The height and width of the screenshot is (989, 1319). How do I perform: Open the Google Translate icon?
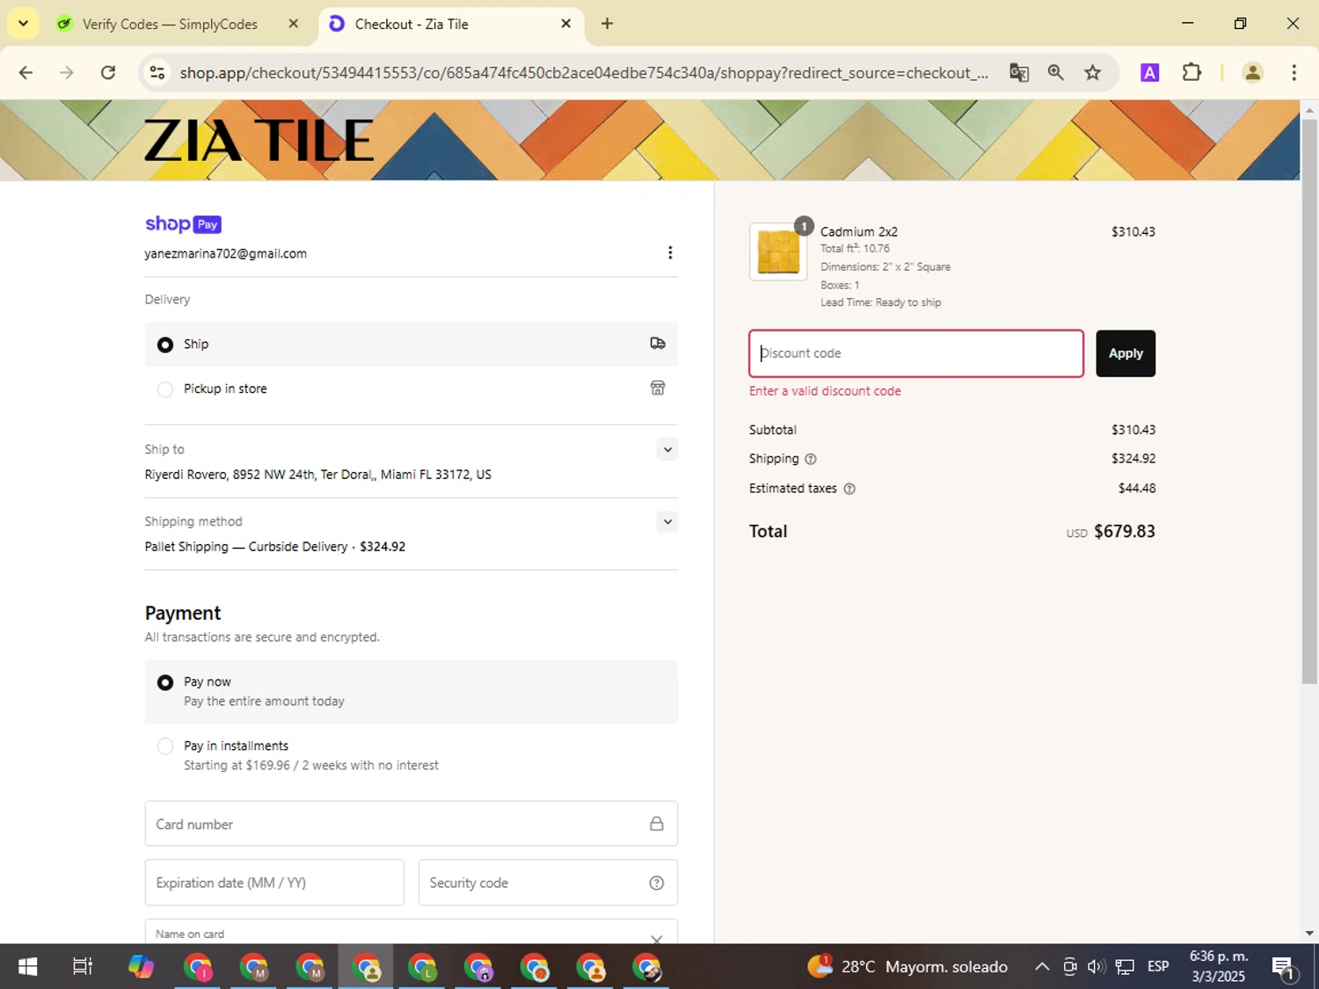pyautogui.click(x=1019, y=73)
